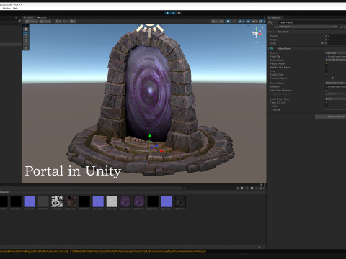Adjust the Volume slider

pyautogui.click(x=335, y=109)
